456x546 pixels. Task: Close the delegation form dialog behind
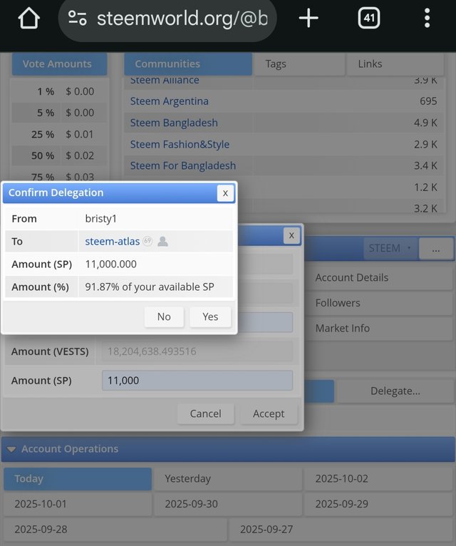click(291, 236)
